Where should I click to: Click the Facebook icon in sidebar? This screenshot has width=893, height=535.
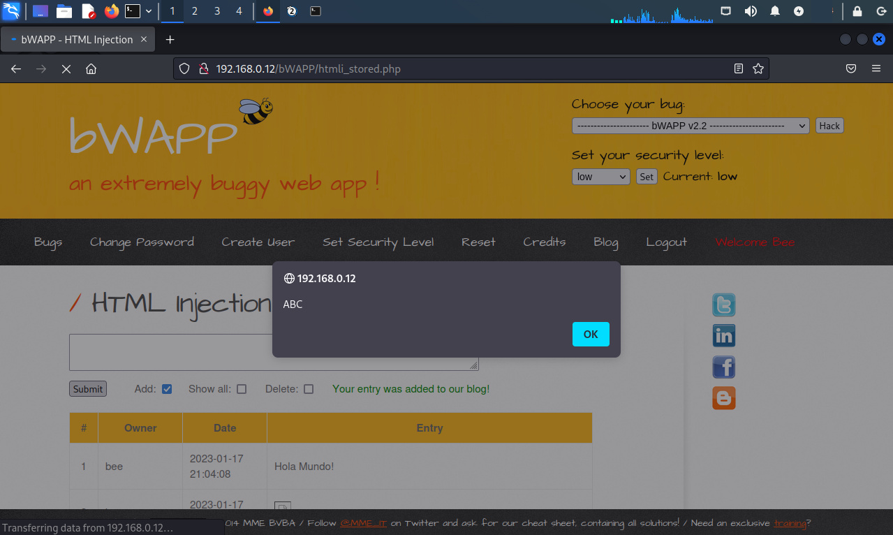click(723, 367)
